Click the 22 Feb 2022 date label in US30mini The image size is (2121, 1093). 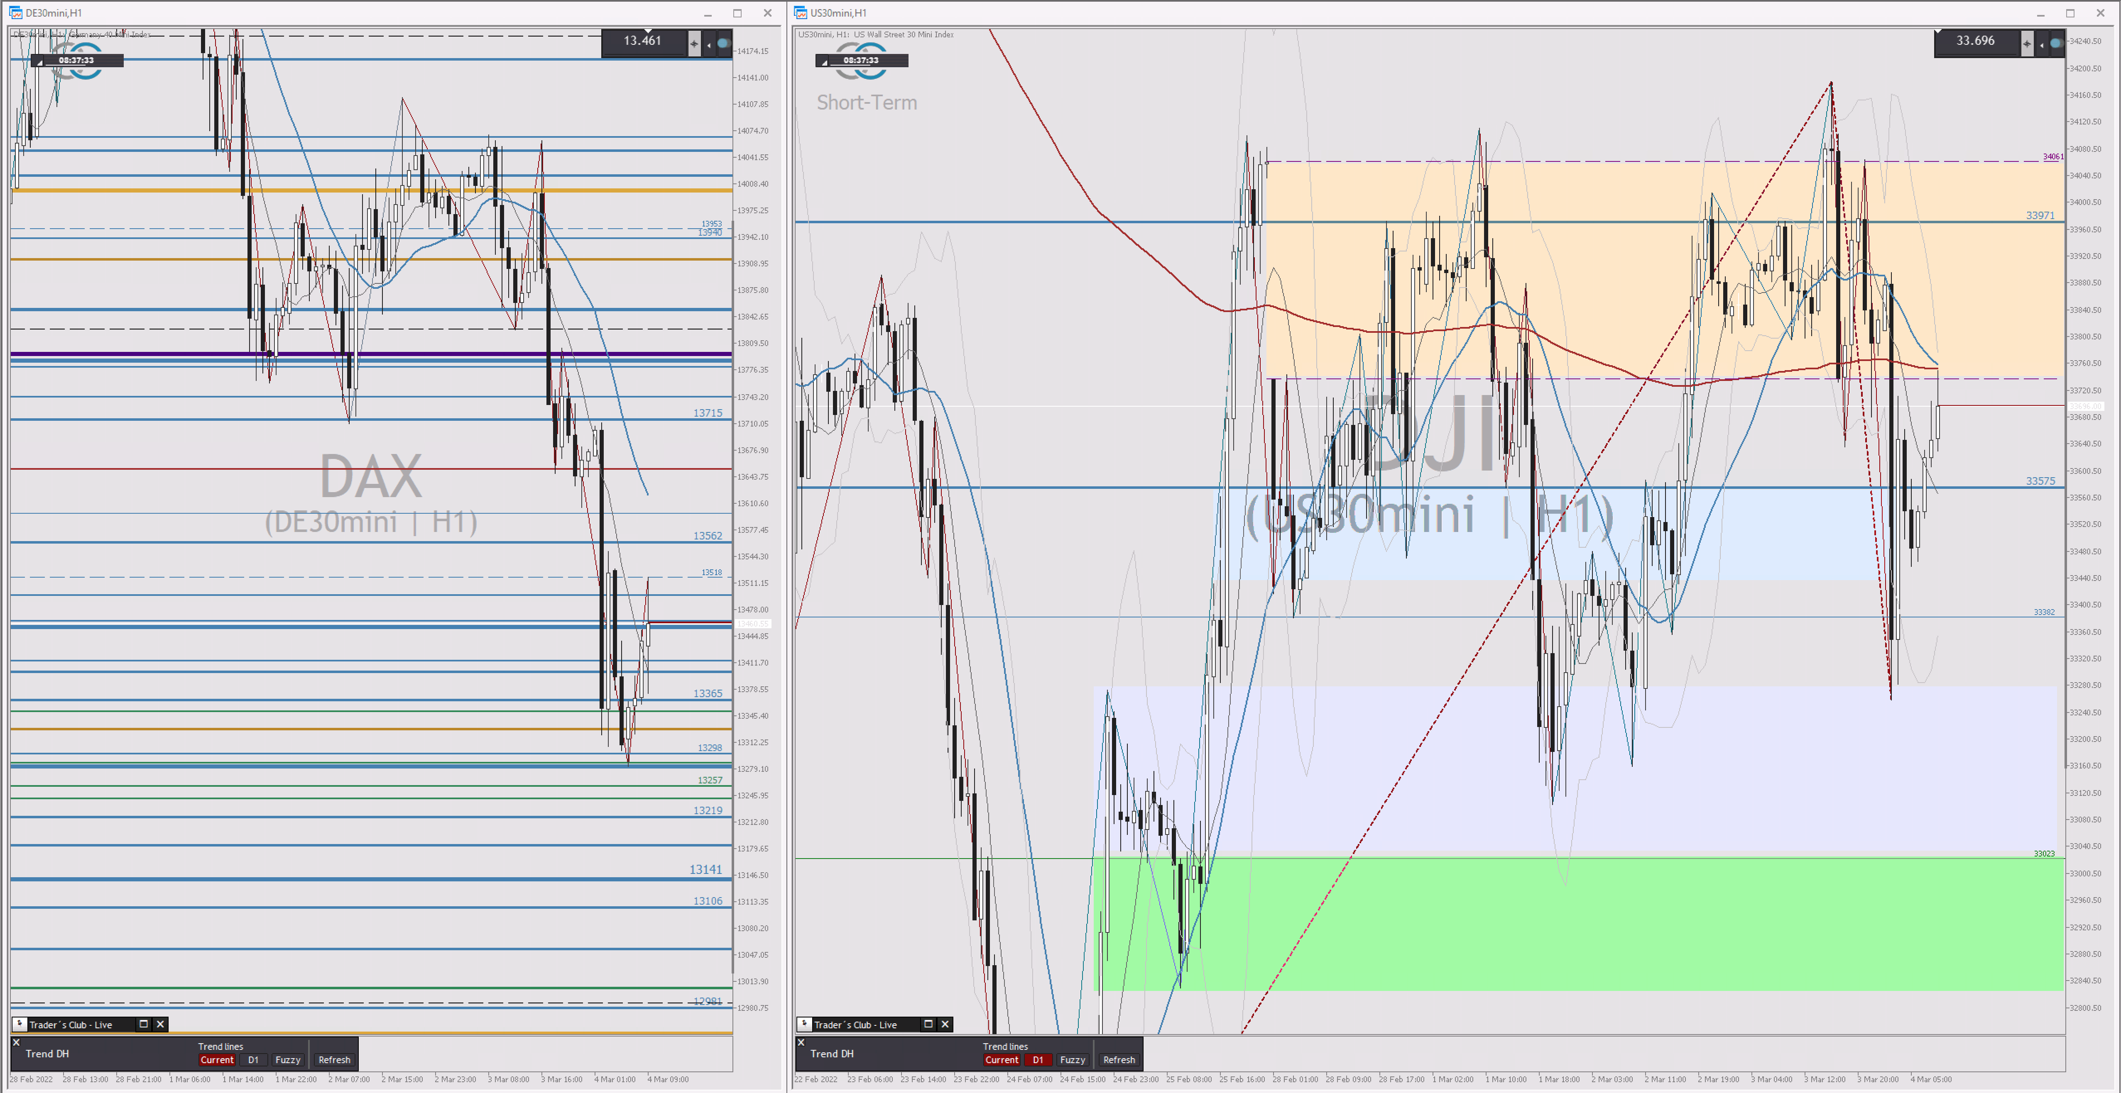pos(816,1079)
